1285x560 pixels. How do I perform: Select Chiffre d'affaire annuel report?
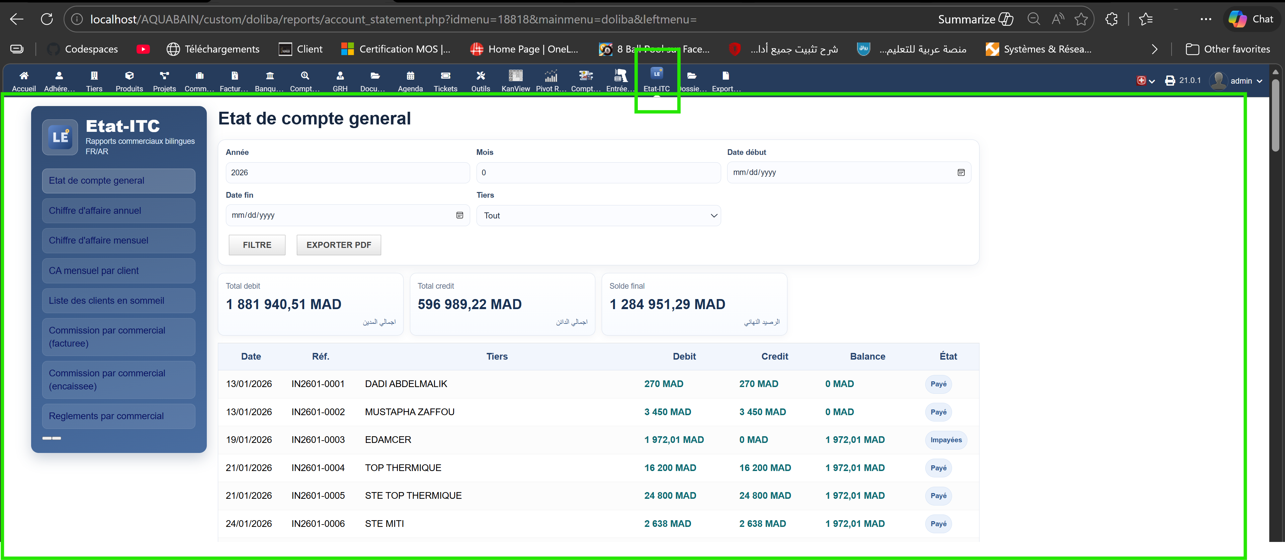coord(119,210)
